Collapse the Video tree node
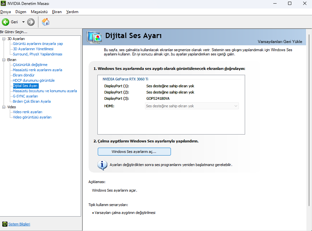The image size is (312, 231). point(4,107)
